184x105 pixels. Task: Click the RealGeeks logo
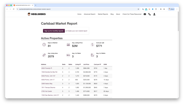click(37, 14)
